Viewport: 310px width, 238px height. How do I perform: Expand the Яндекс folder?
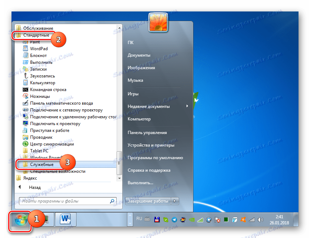point(30,178)
